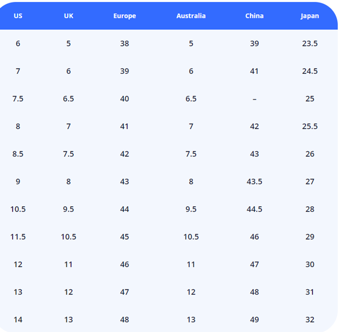The width and height of the screenshot is (342, 332).
Task: Click the dash in China column
Action: 254,99
